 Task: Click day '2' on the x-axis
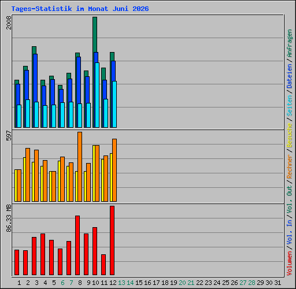pos(28,283)
